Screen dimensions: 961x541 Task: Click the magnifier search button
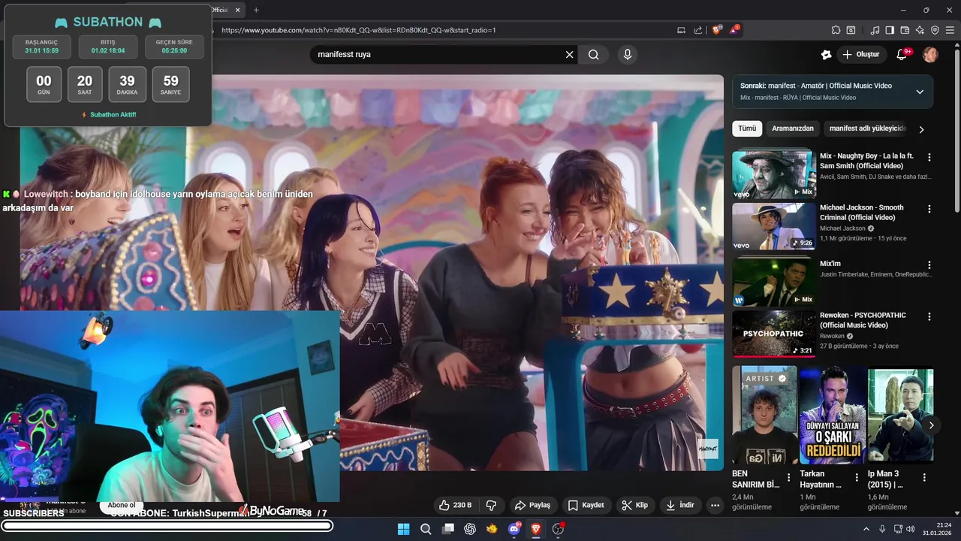pyautogui.click(x=594, y=54)
